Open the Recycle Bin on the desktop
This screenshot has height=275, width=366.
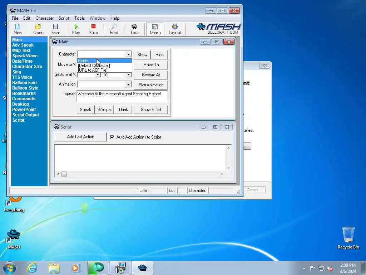click(x=348, y=238)
